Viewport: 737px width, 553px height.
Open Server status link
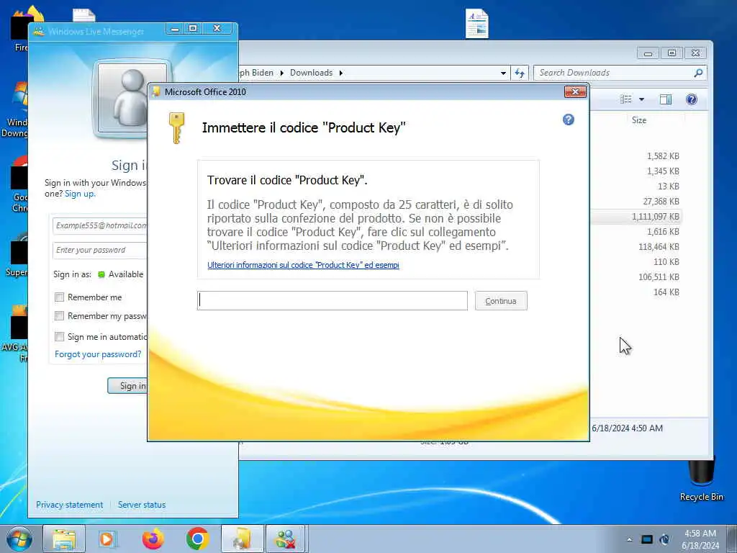[142, 505]
